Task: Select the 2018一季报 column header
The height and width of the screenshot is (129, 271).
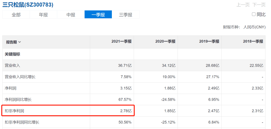Action: point(253,41)
